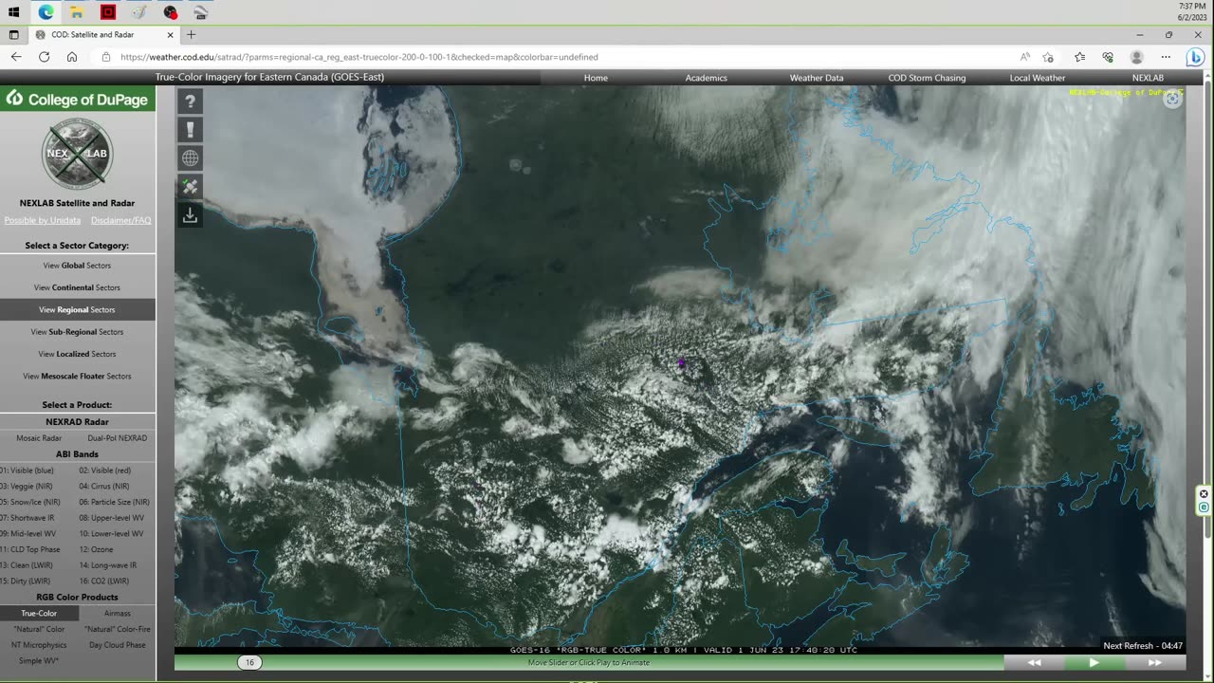Click the frame slider handle labeled 16
Viewport: 1214px width, 683px height.
pos(249,662)
